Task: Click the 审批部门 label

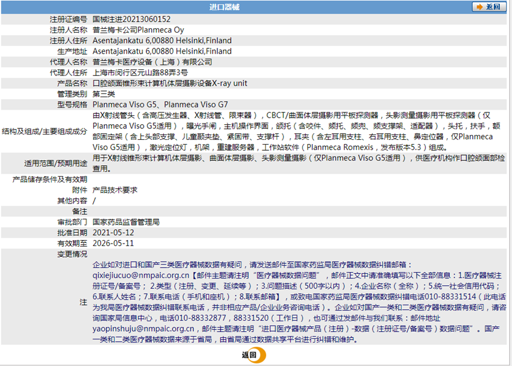Action: pos(72,222)
